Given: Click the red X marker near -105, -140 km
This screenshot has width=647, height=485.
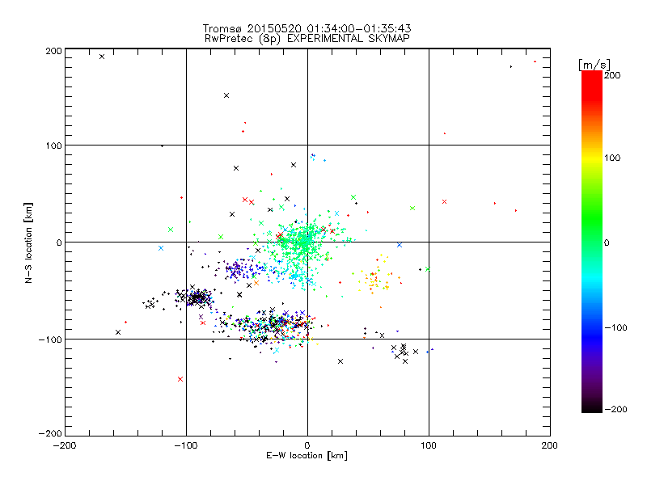Looking at the screenshot, I should tap(180, 379).
